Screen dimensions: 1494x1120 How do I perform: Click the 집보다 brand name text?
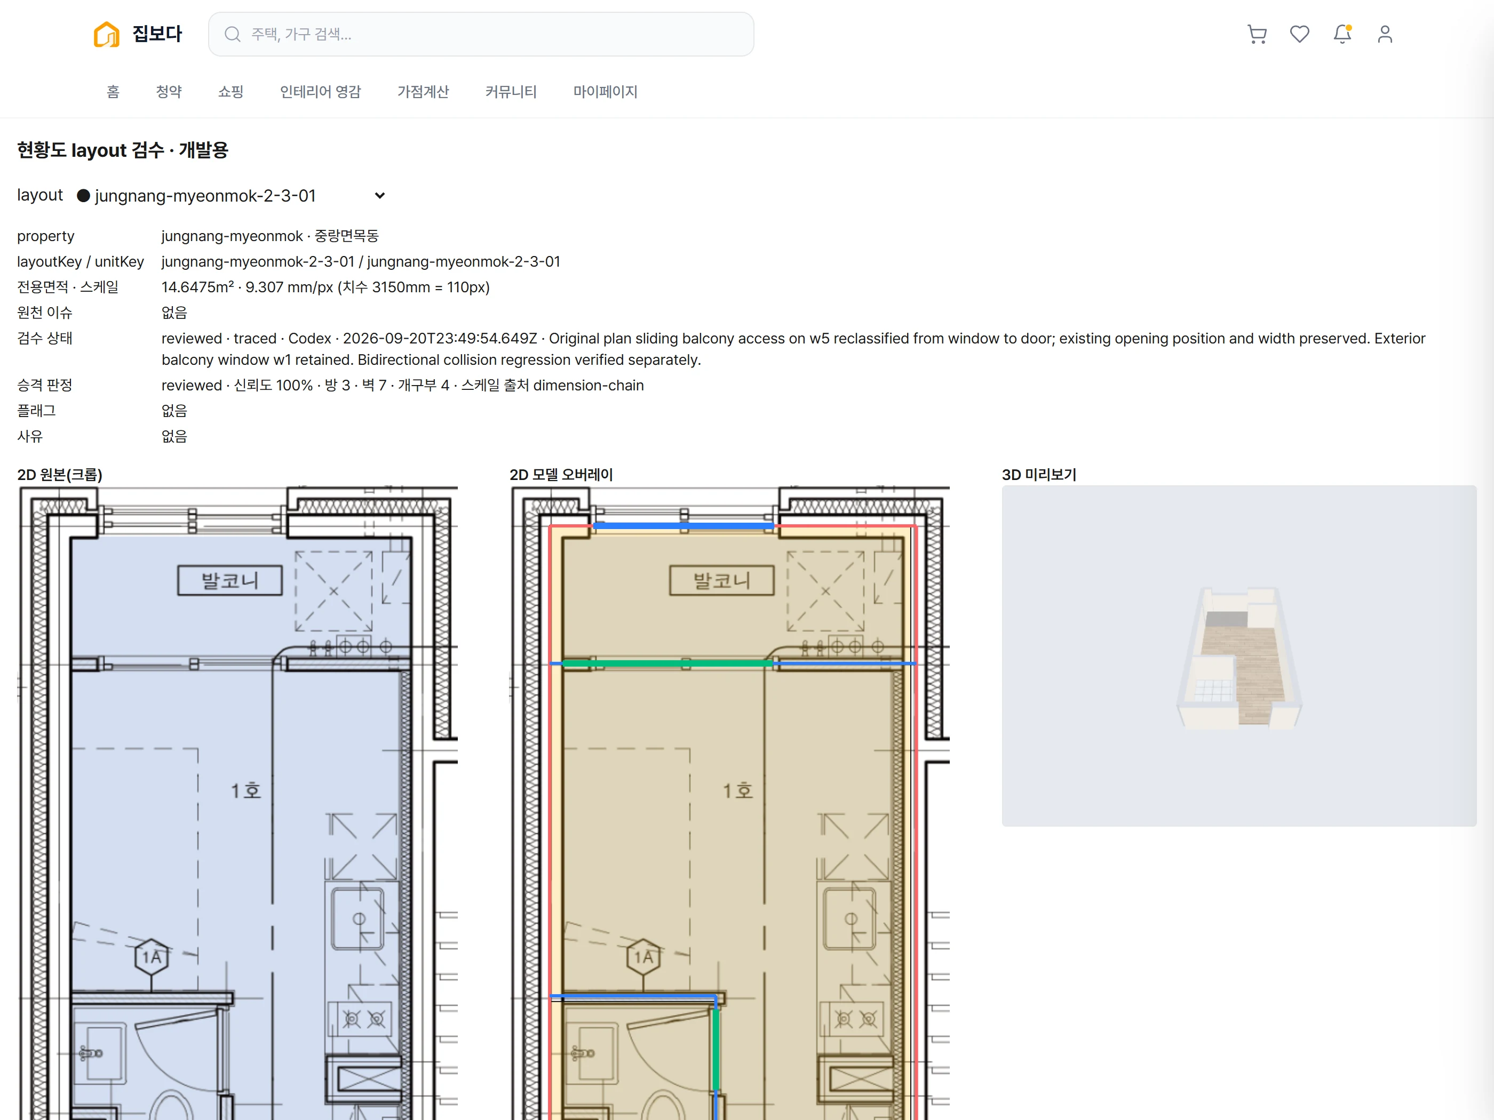(x=157, y=34)
